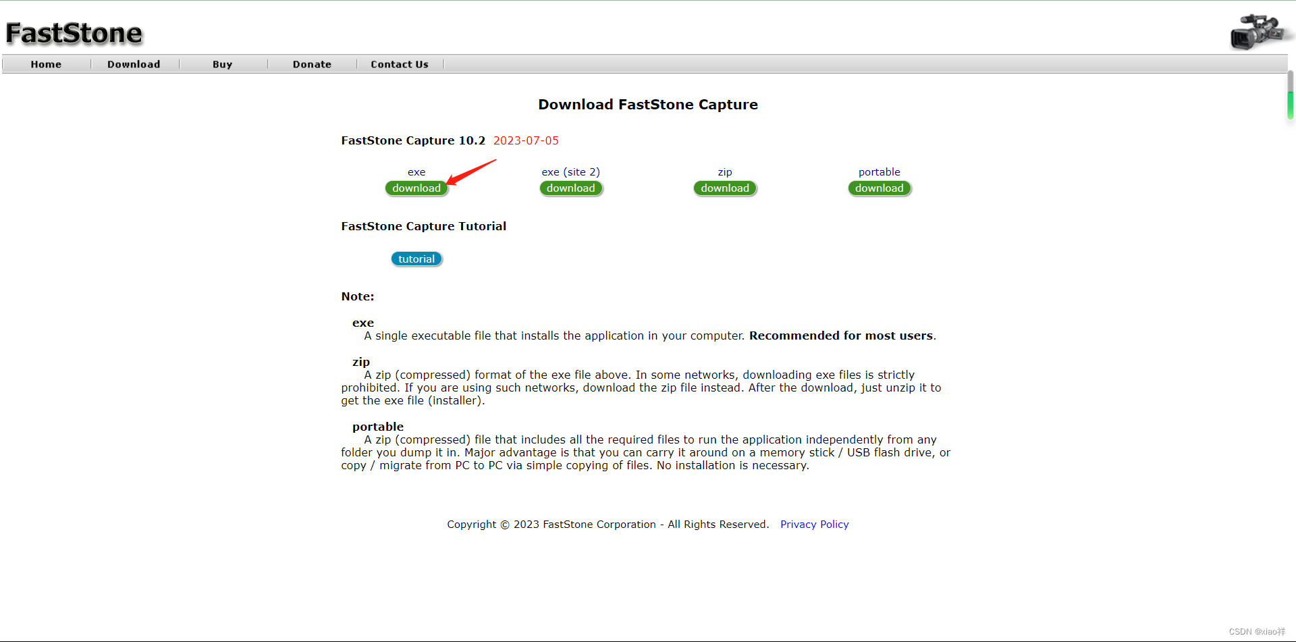The image size is (1296, 642).
Task: Click the copyright 2023 FastStone Corporation text
Action: click(608, 525)
